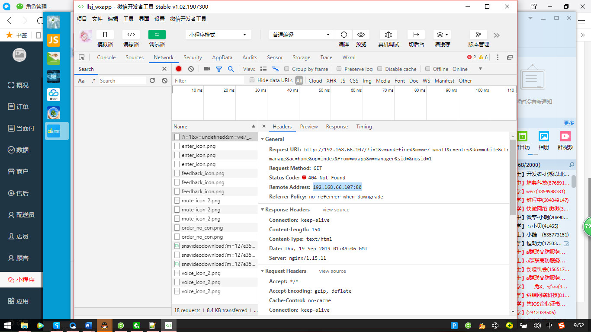Open the 普通编译 compile mode dropdown

(x=302, y=35)
